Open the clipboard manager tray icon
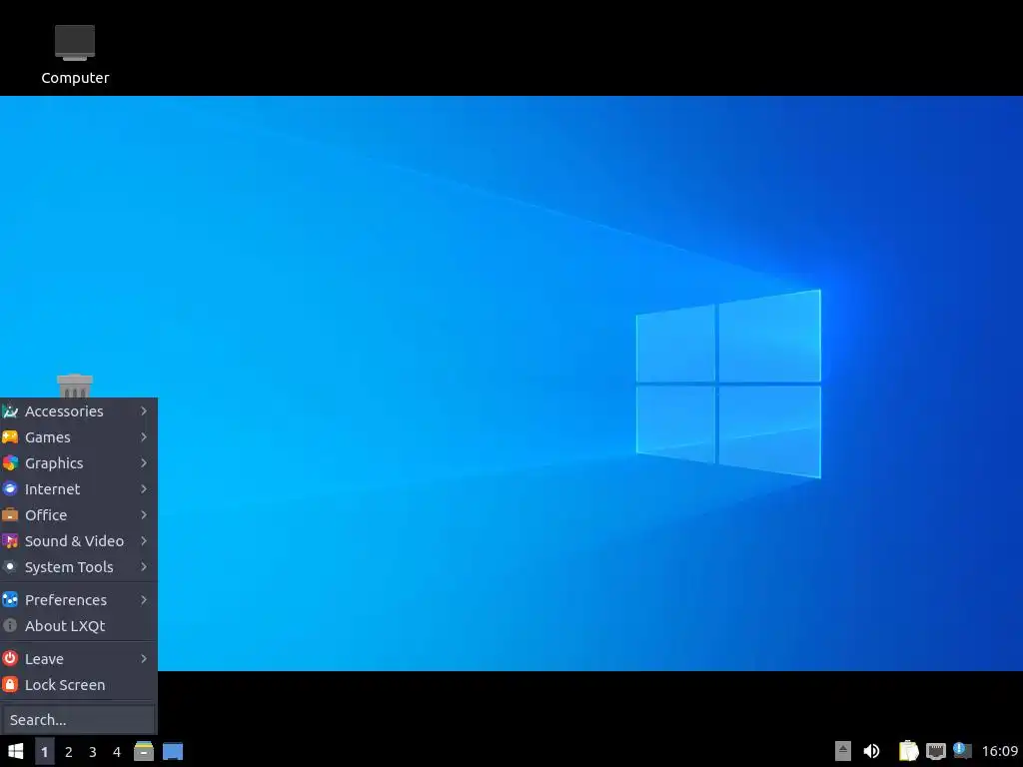Screen dimensions: 1023x767 coord(908,751)
